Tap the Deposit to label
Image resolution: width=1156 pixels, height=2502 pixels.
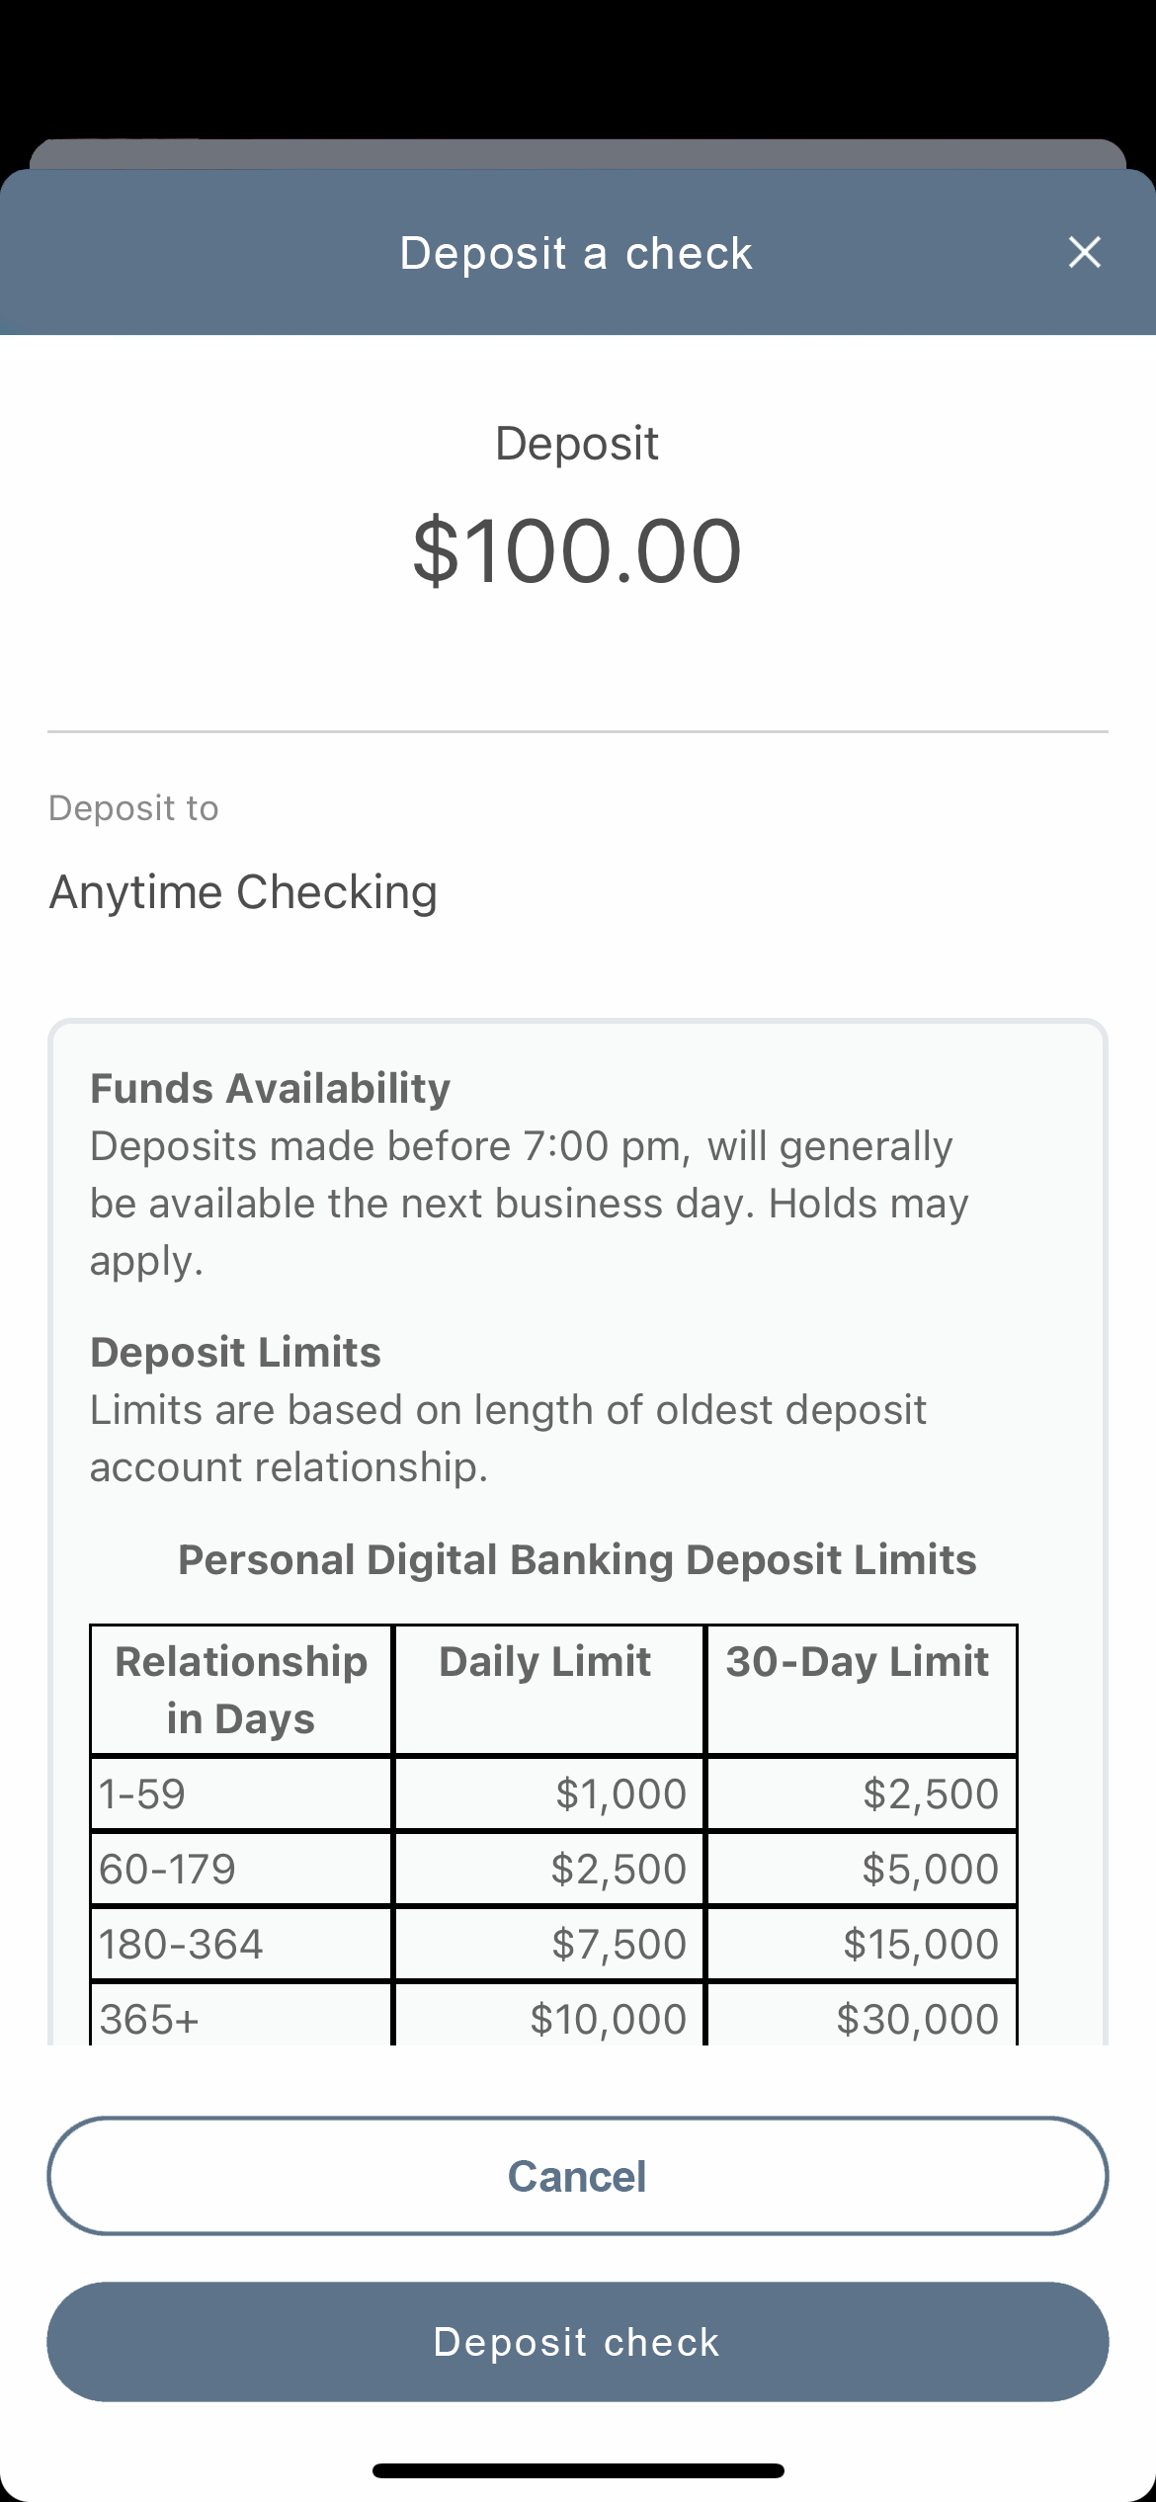coord(133,808)
